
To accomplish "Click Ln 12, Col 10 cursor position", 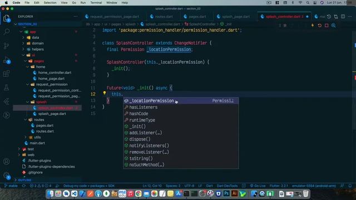I will pos(152,186).
